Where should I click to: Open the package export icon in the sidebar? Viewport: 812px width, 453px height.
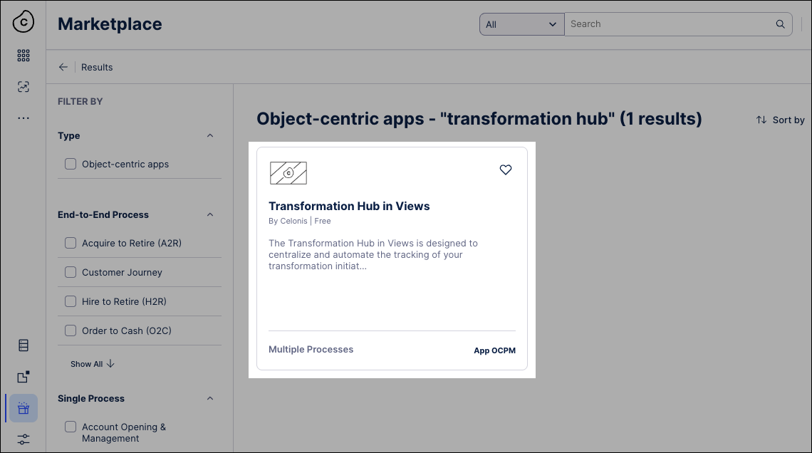pos(24,377)
